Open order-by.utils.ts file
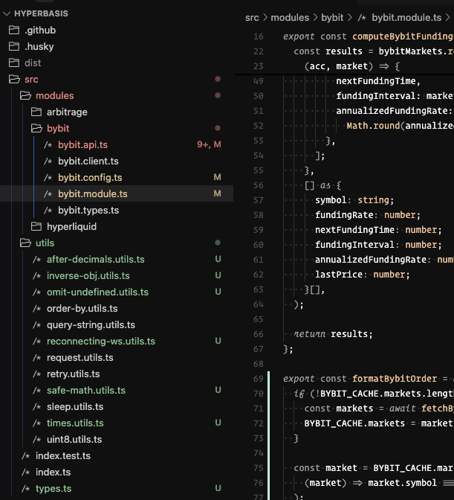 pos(82,308)
